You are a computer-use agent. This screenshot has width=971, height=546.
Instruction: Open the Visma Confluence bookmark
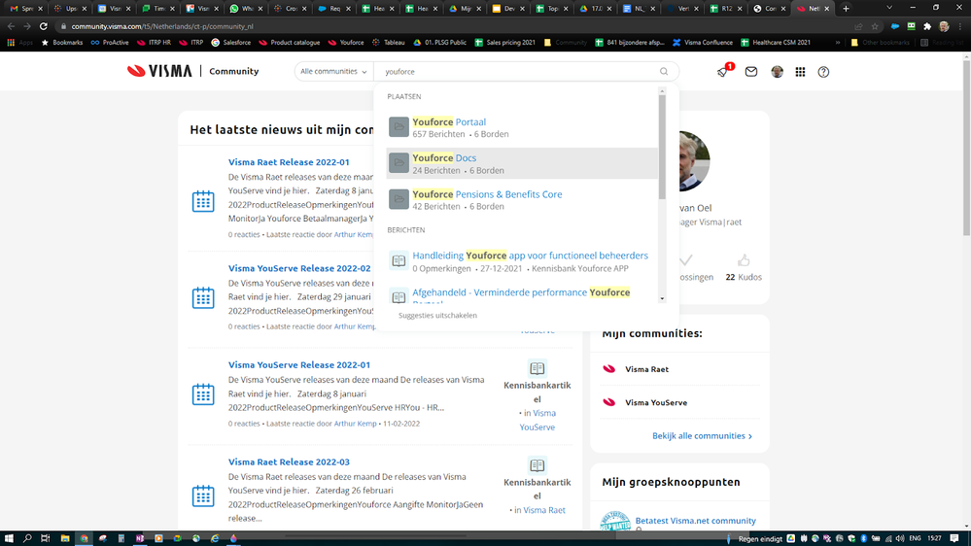[702, 43]
